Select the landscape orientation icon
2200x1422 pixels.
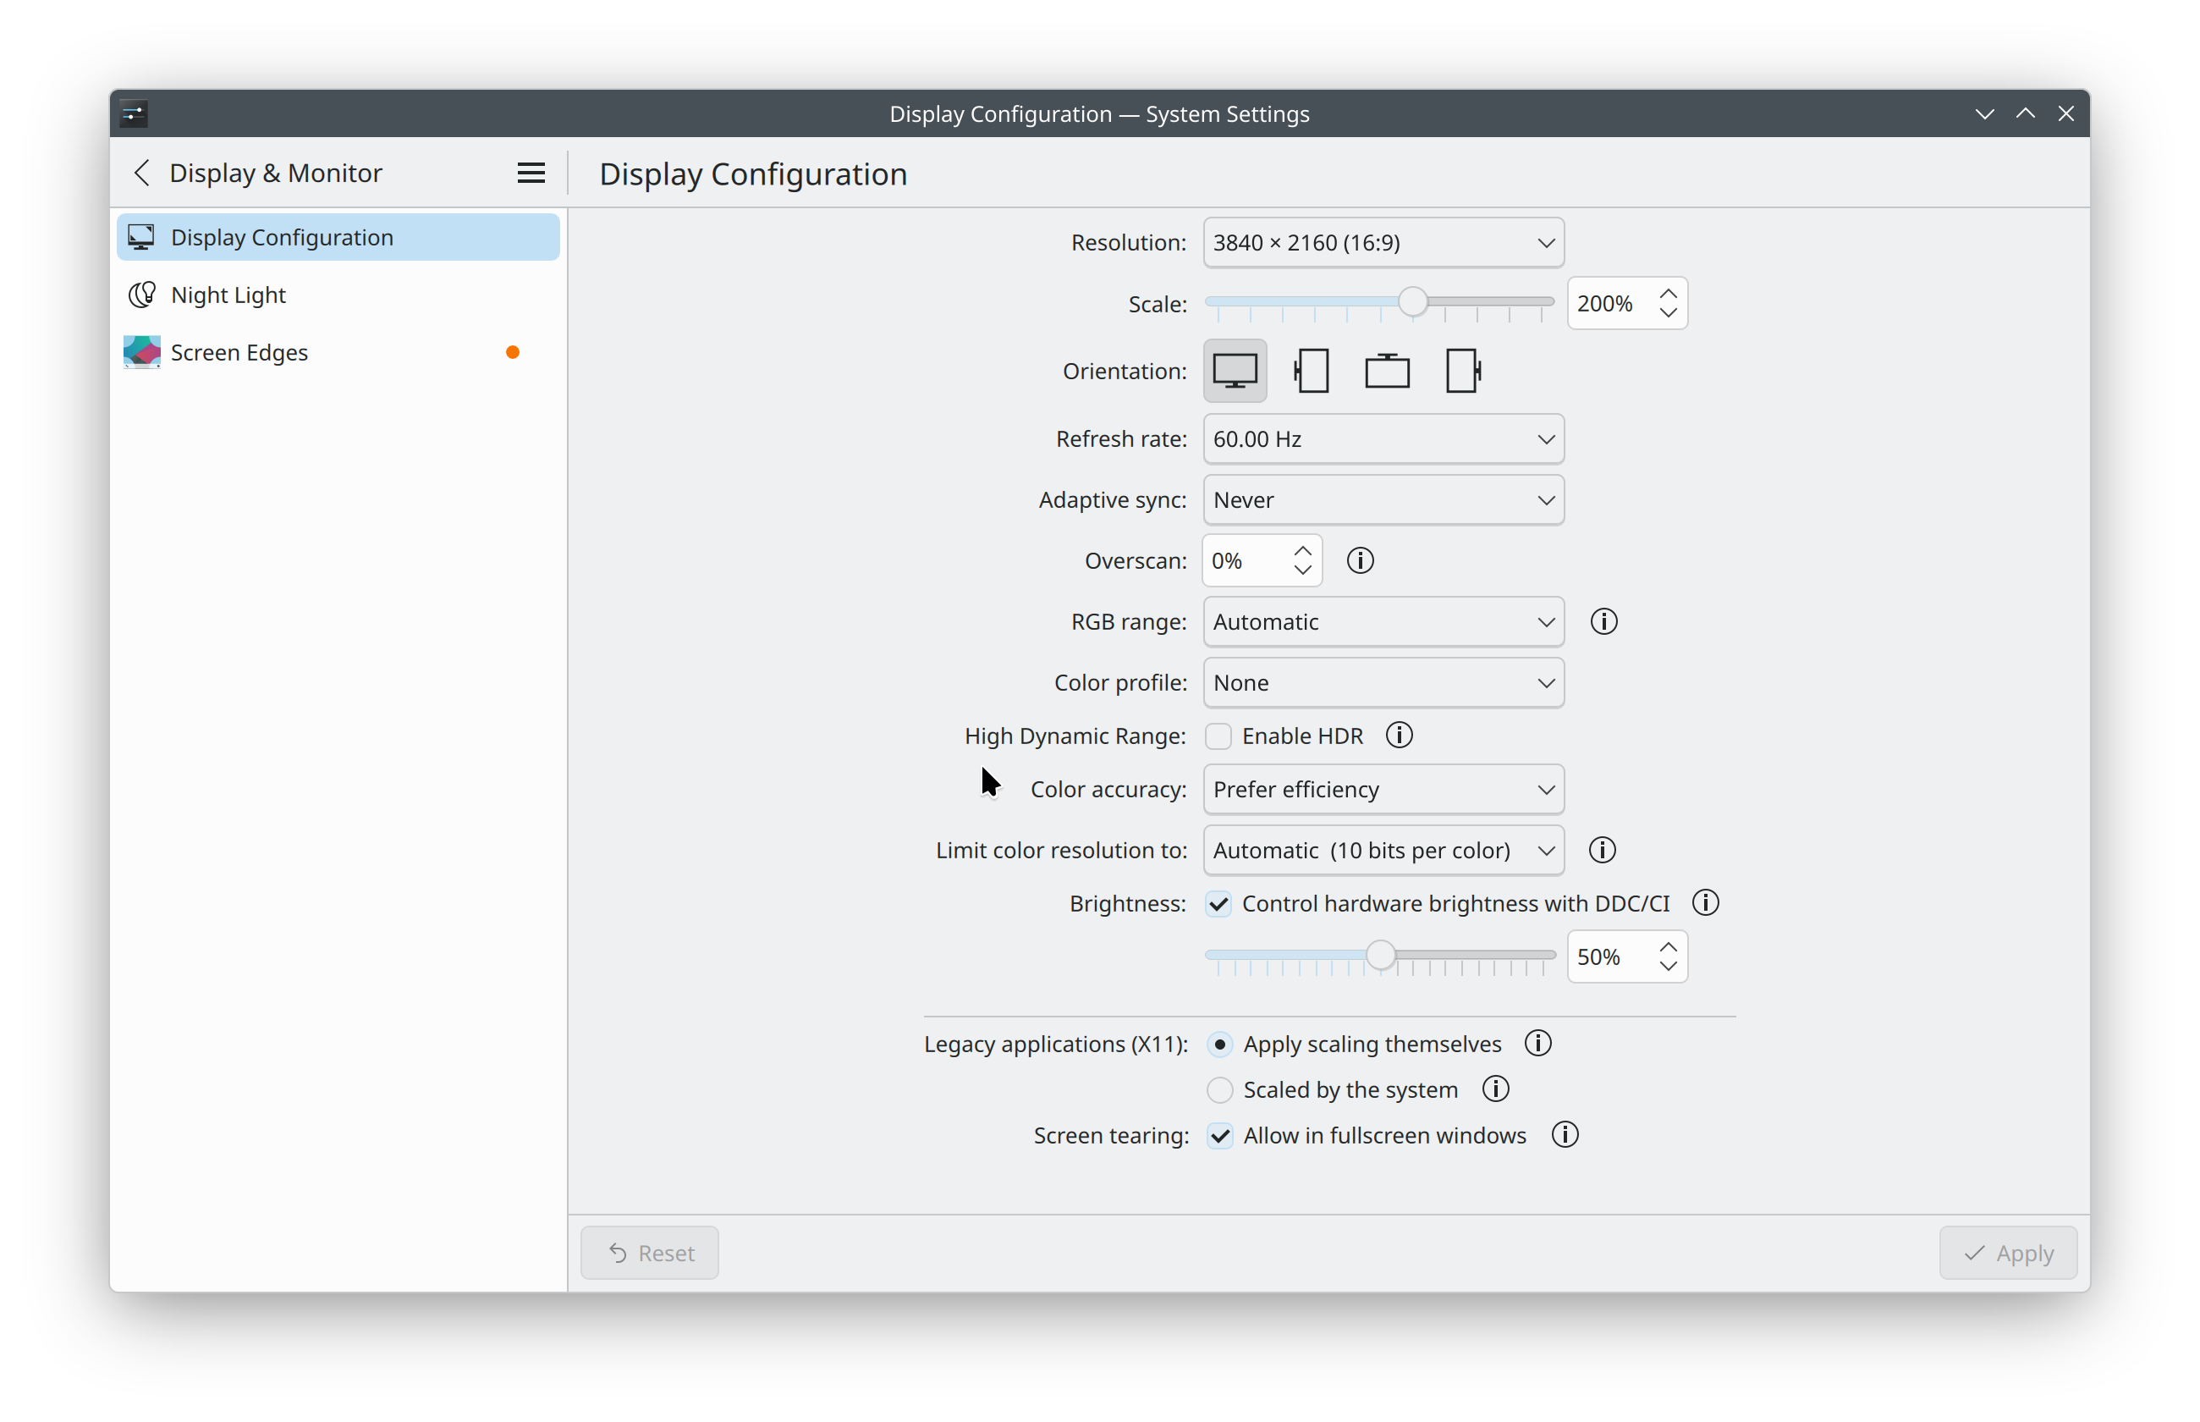coord(1235,372)
